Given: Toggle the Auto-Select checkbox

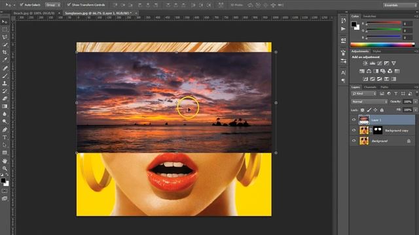Looking at the screenshot, I should click(22, 5).
